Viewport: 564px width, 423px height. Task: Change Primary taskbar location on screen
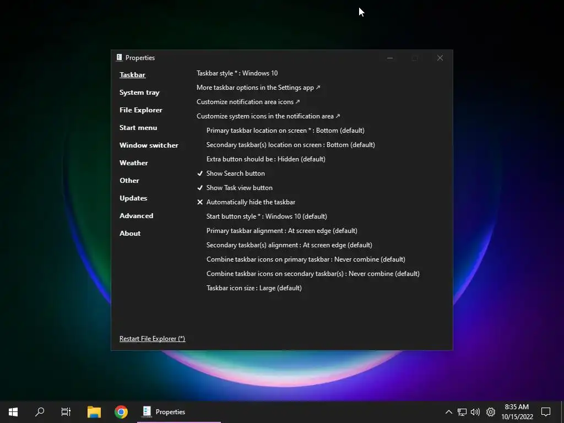coord(285,131)
